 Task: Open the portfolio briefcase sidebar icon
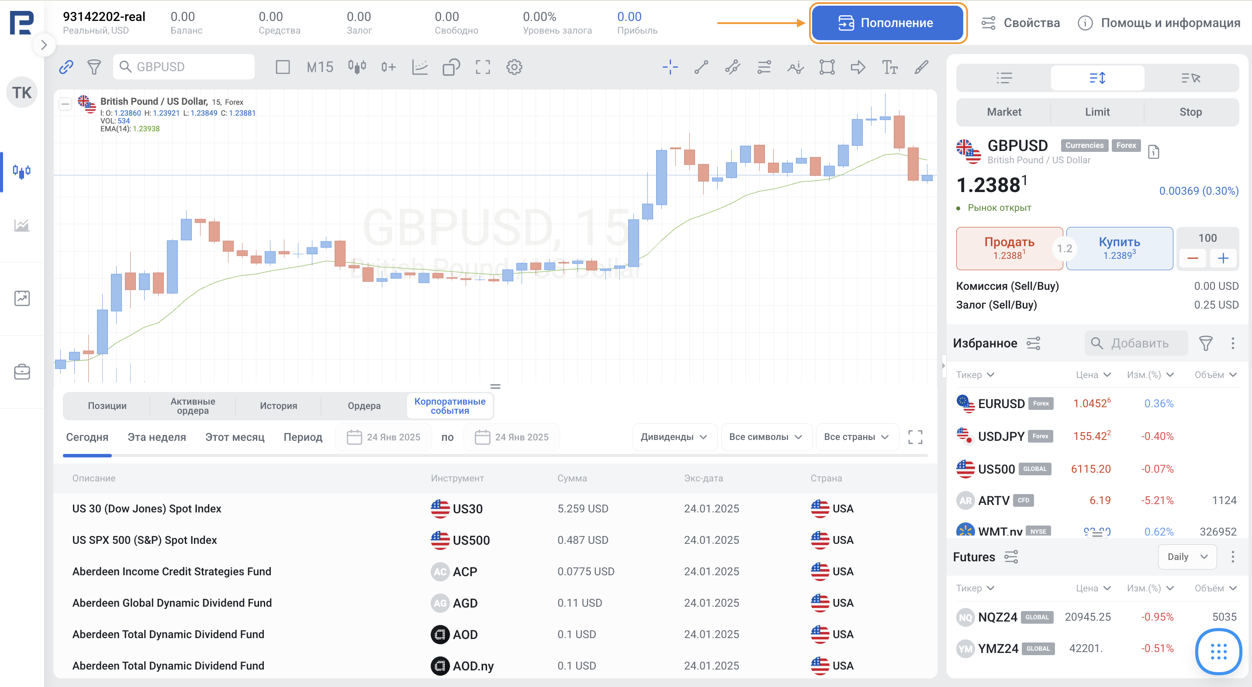click(22, 371)
